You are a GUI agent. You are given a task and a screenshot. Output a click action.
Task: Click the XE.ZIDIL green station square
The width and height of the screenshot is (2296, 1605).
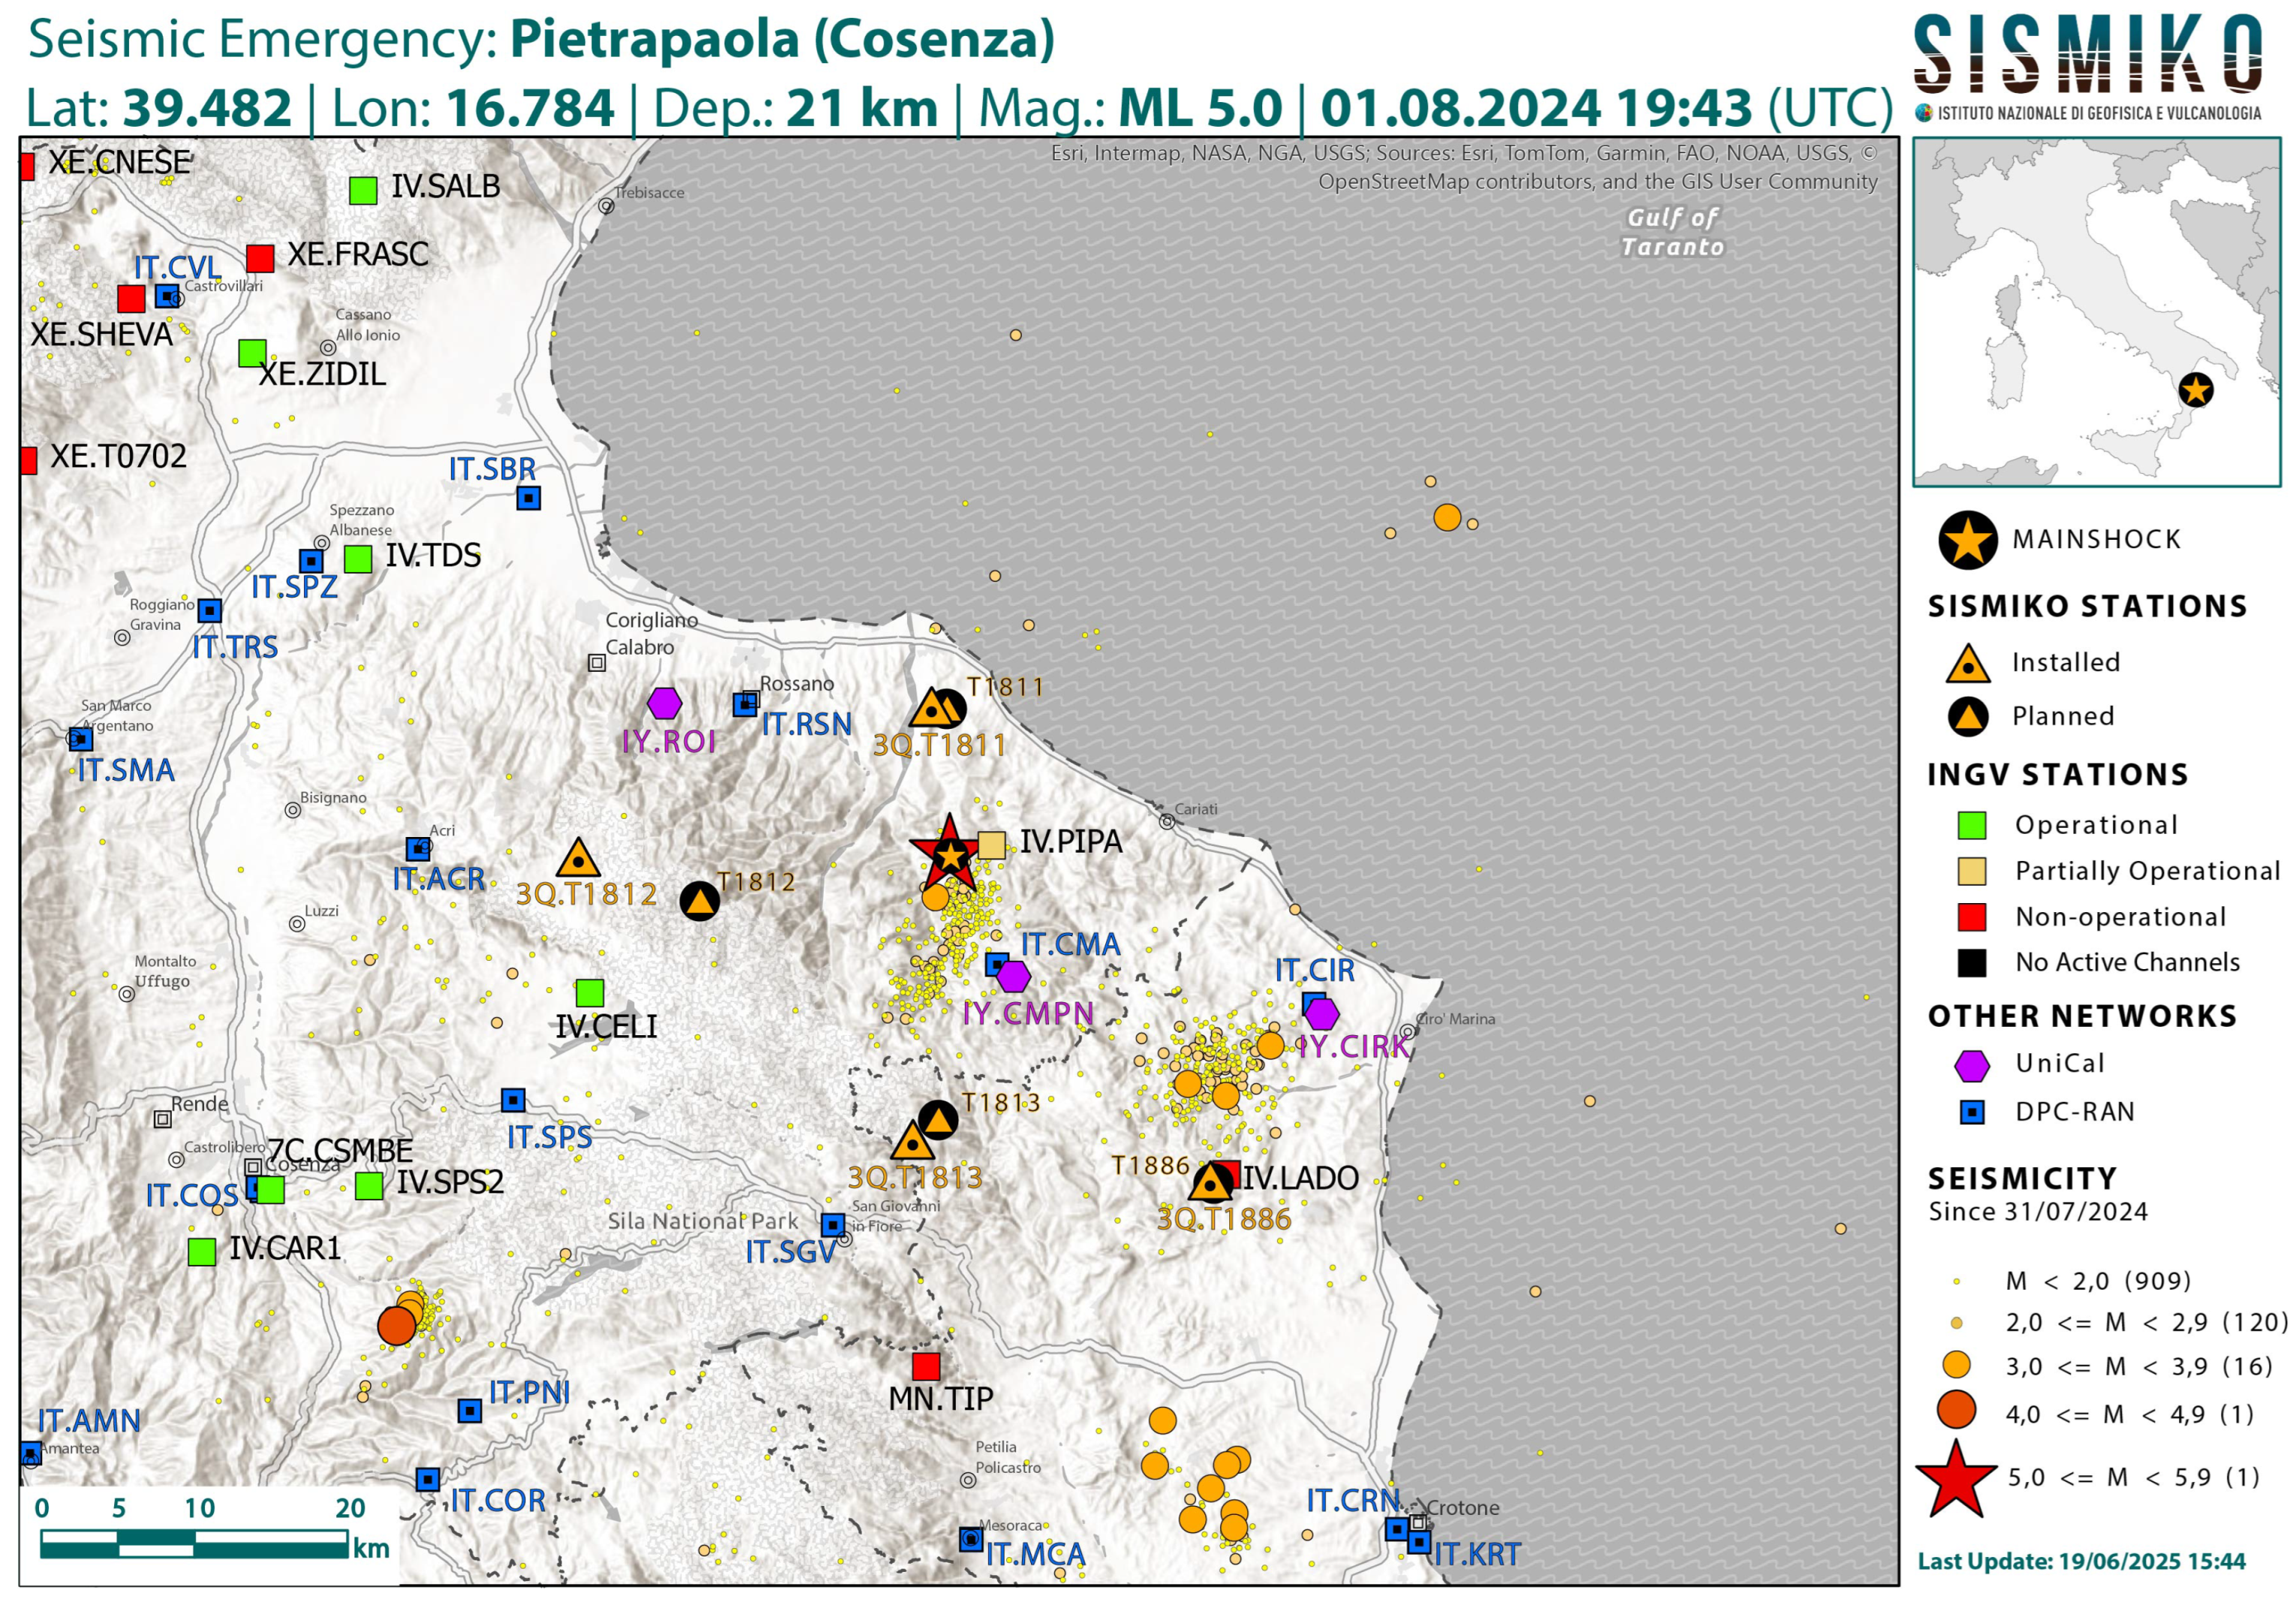click(252, 353)
